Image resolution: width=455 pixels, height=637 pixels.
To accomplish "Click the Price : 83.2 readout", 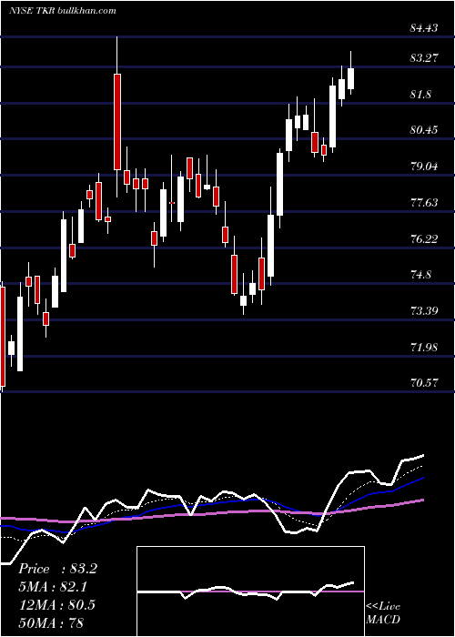I will (57, 569).
